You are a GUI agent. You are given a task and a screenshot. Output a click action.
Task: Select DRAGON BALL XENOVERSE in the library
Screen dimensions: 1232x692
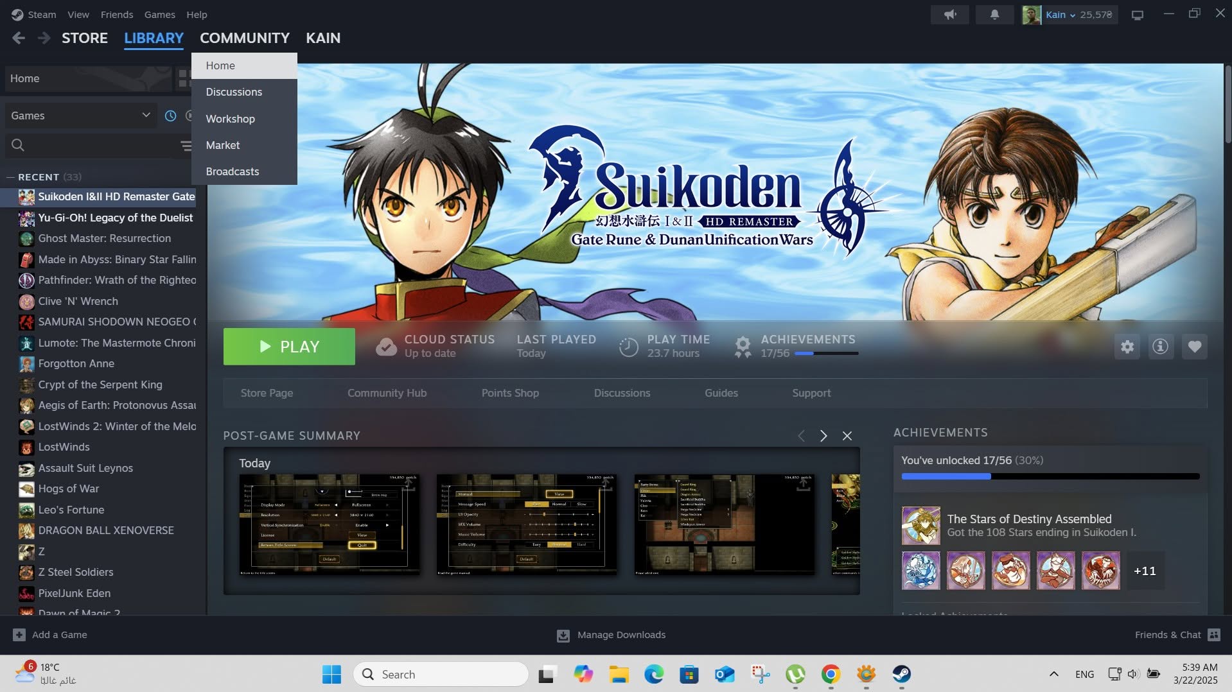(106, 530)
